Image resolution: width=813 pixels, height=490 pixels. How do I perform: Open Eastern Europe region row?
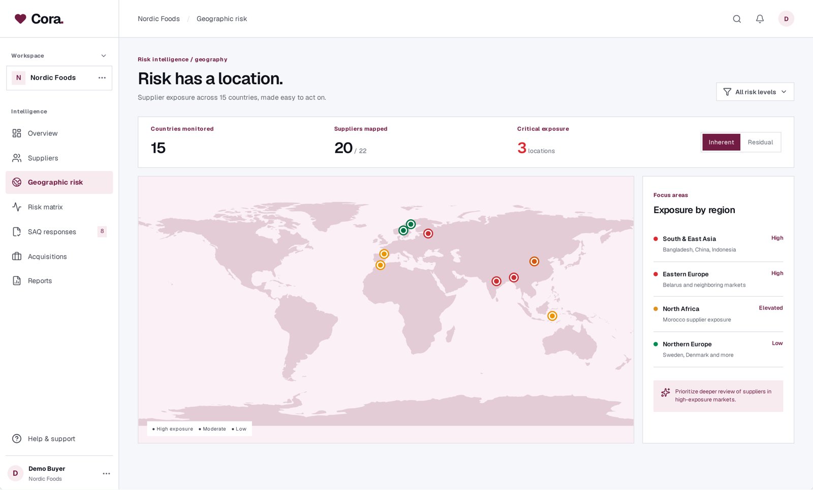pyautogui.click(x=718, y=279)
